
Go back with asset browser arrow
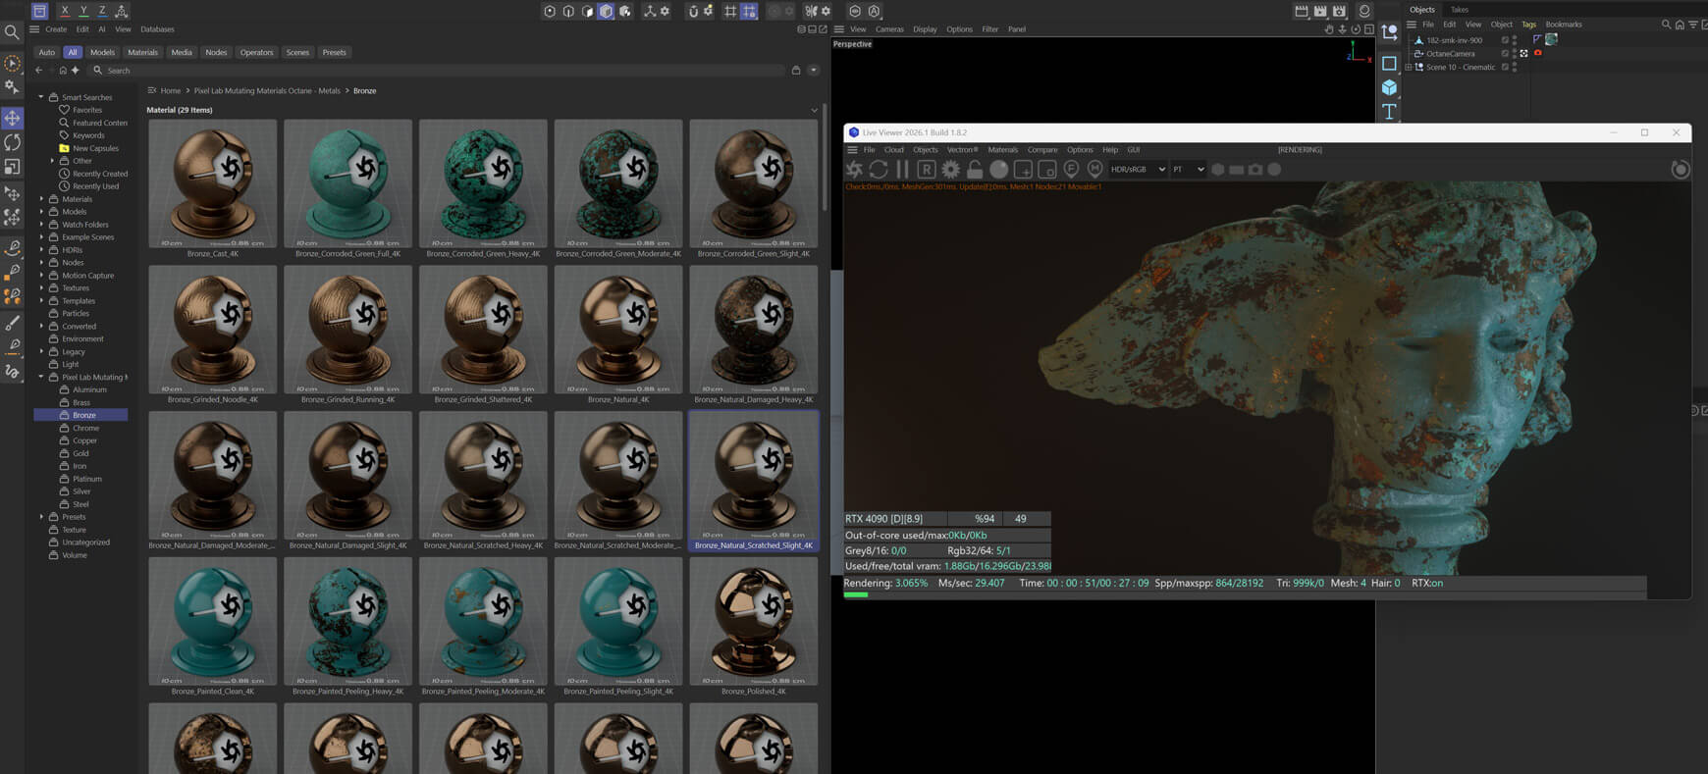[39, 71]
